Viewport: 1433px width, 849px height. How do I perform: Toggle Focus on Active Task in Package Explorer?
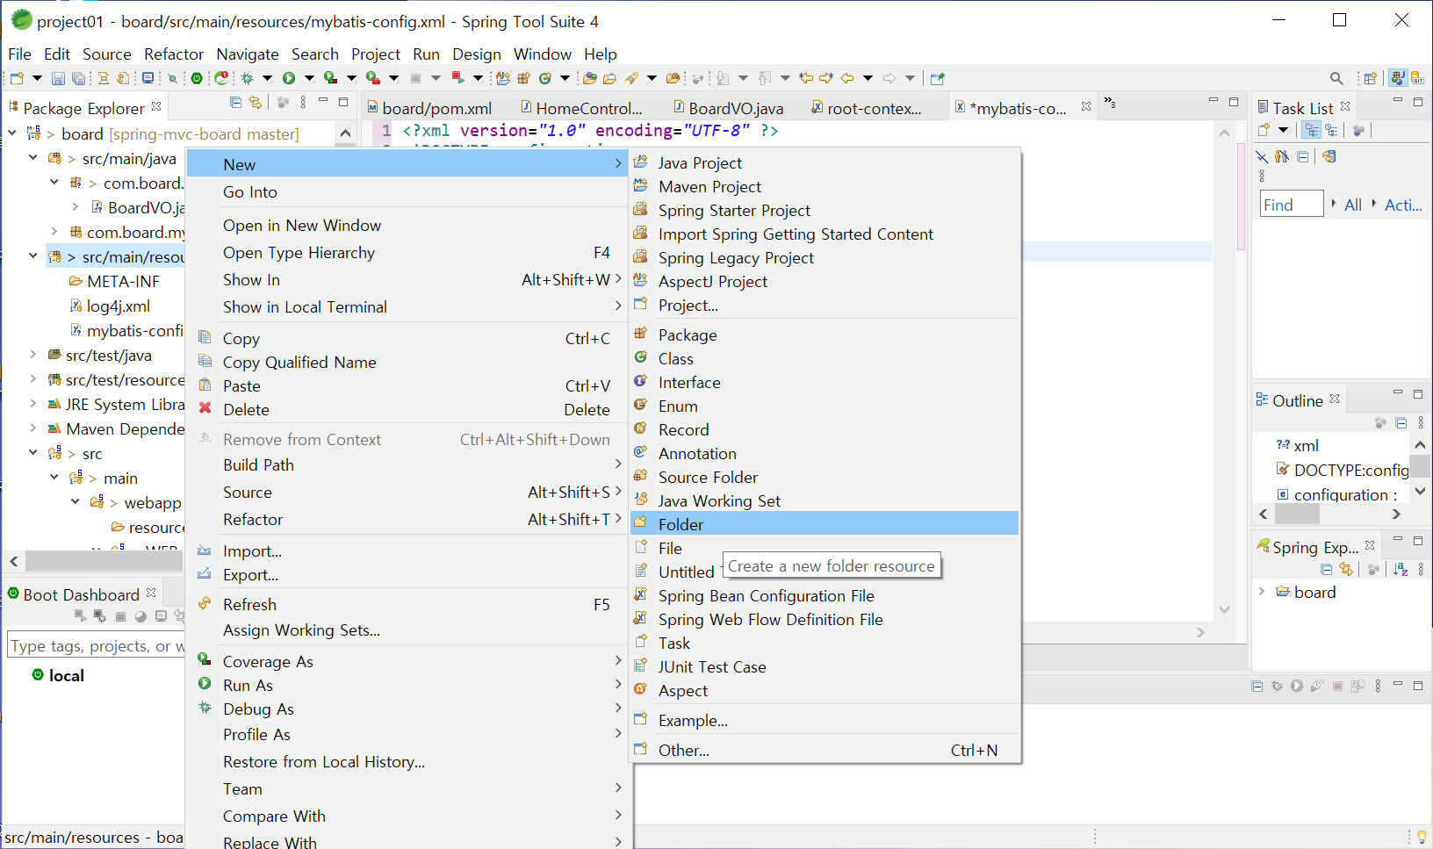(x=283, y=103)
